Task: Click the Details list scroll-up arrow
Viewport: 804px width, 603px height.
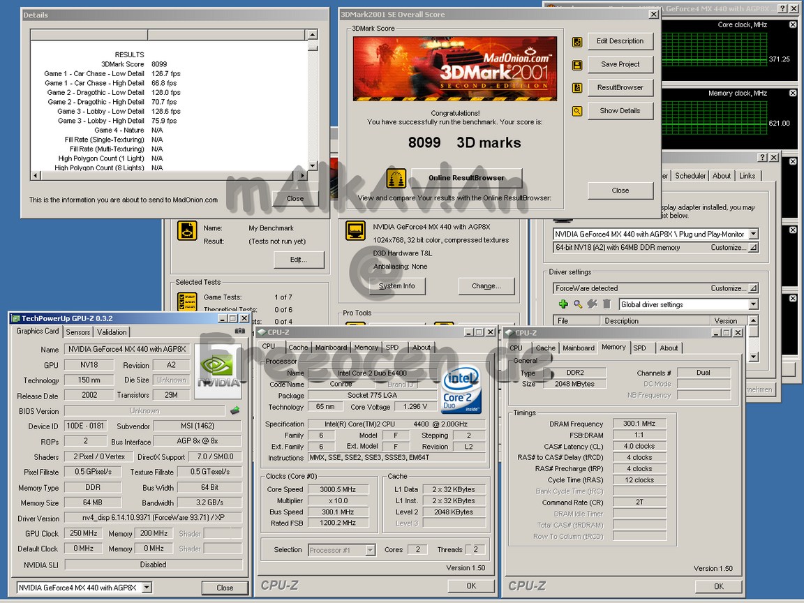Action: [x=312, y=35]
